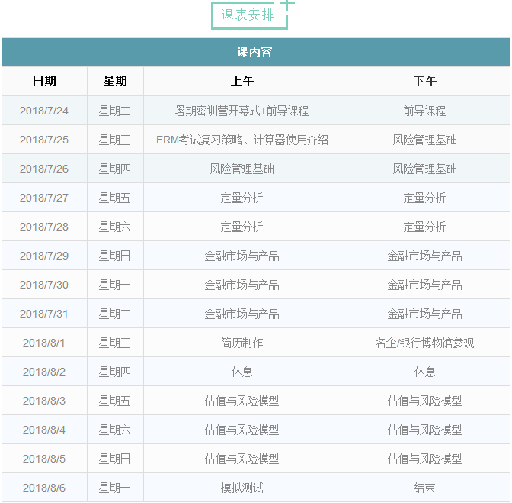Screen dimensions: 512x503
Task: Click the date cell 2018/7/25
Action: (44, 140)
